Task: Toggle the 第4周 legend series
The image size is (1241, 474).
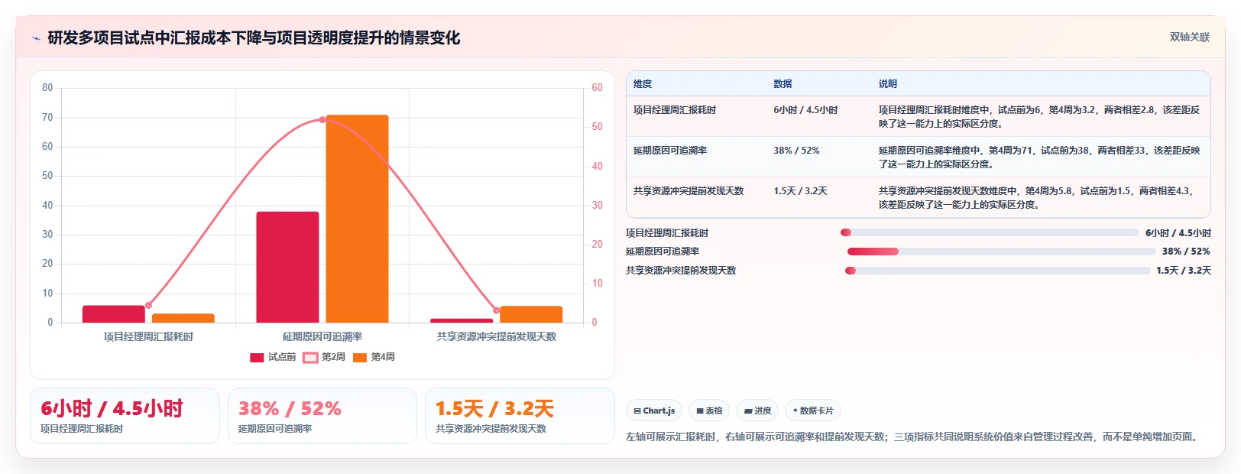Action: [x=374, y=357]
